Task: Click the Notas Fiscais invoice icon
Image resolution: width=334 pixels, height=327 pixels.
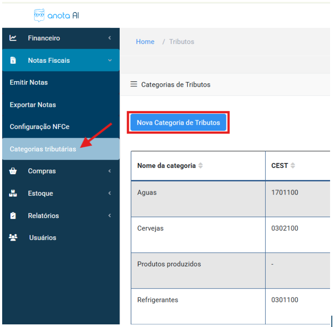Action: tap(13, 61)
